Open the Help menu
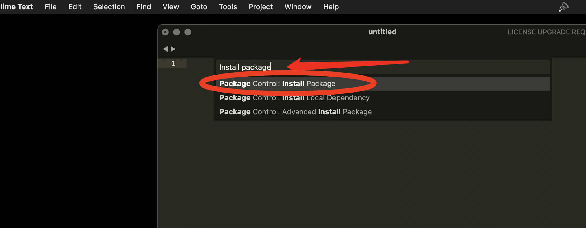 coord(331,7)
